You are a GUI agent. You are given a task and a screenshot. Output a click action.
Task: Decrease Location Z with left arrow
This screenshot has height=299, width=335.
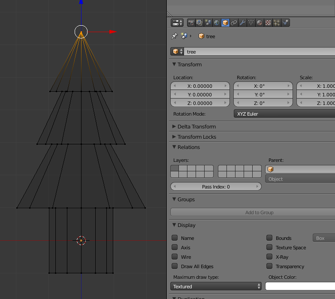pyautogui.click(x=175, y=103)
